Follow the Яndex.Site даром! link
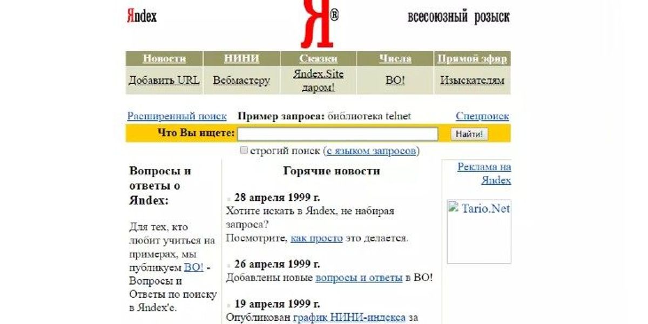The height and width of the screenshot is (324, 648). (319, 80)
